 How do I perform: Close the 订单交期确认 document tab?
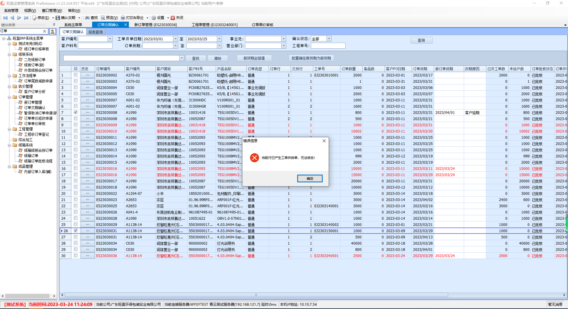[x=125, y=25]
